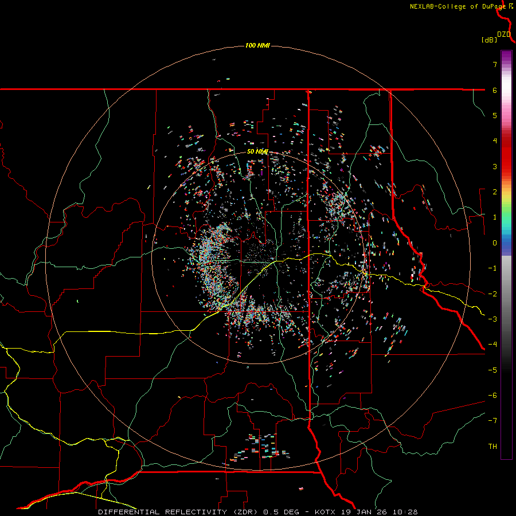Click the TH label on the color scale
The height and width of the screenshot is (516, 516).
click(x=492, y=447)
